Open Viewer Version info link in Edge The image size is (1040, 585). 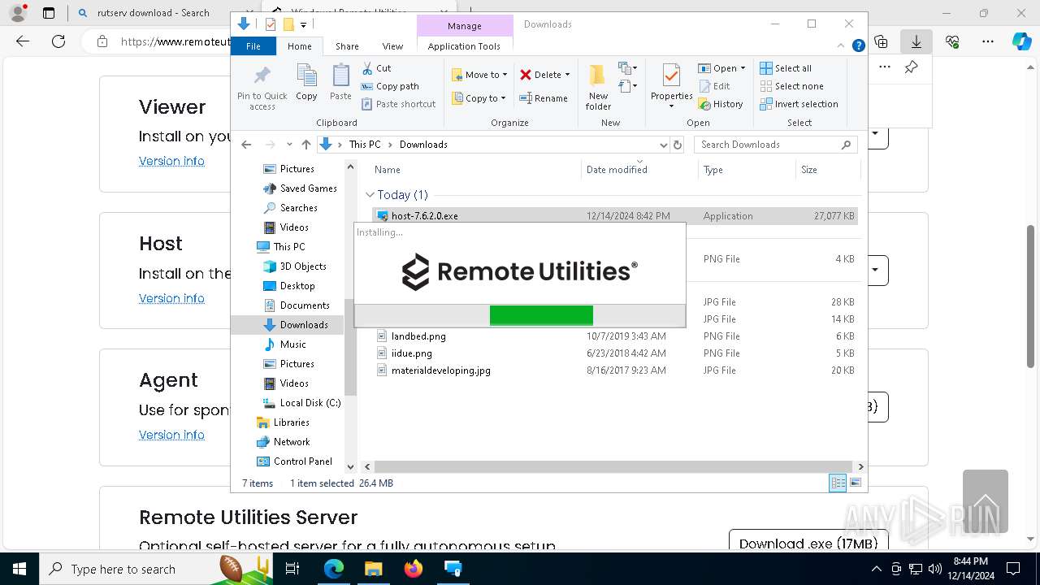click(x=171, y=161)
